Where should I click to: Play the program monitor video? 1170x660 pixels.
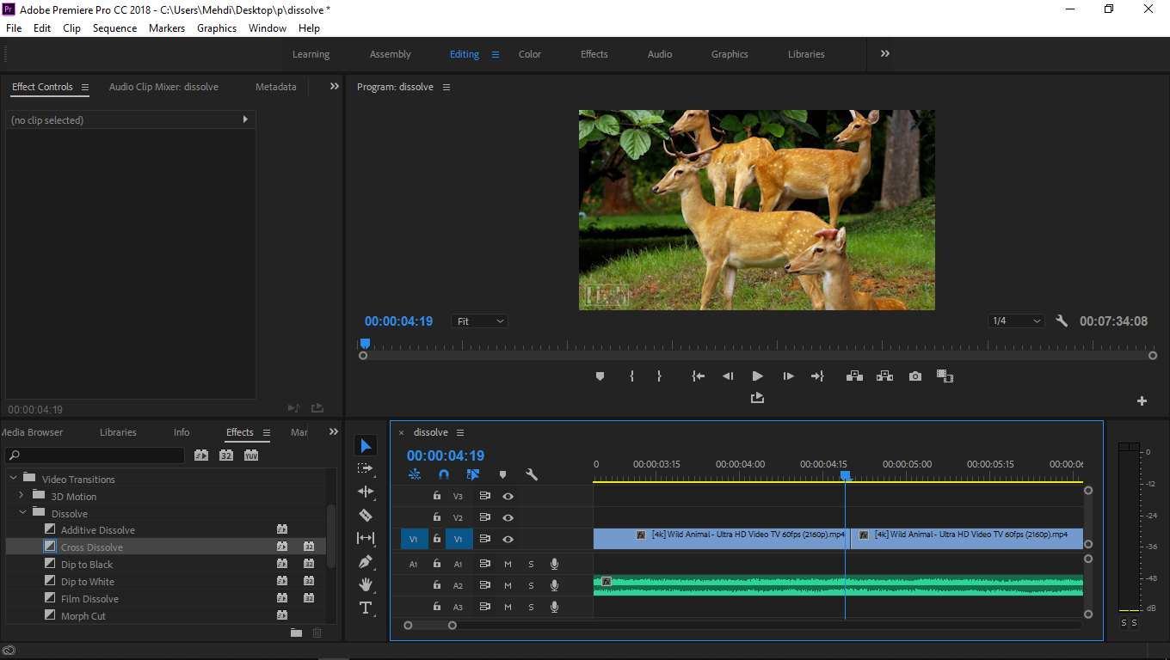click(x=757, y=376)
